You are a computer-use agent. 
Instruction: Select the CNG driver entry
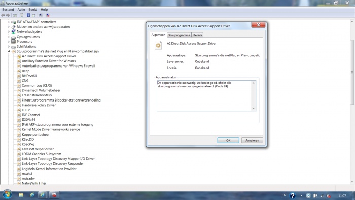25,81
